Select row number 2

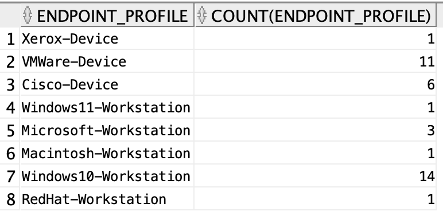tap(10, 62)
